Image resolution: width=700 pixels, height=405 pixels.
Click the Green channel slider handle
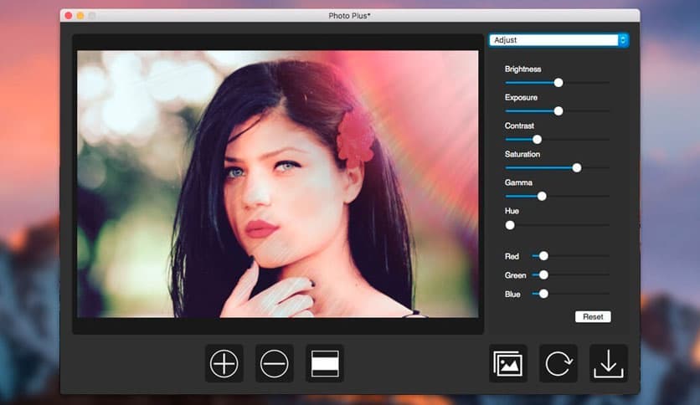pos(543,274)
